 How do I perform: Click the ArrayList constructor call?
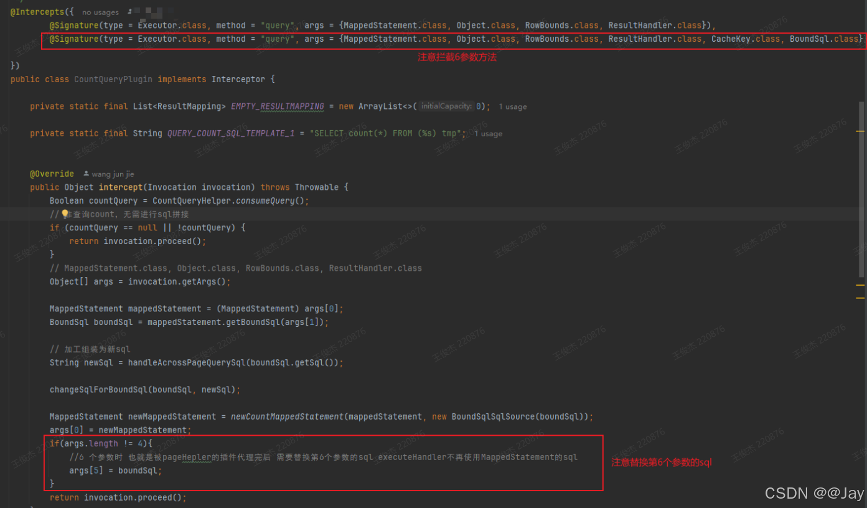click(x=380, y=106)
